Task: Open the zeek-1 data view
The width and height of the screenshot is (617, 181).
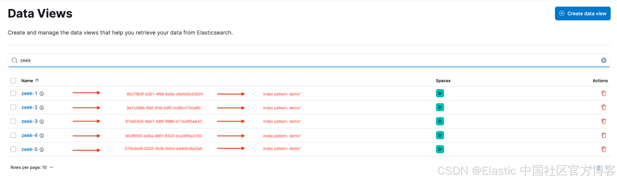Action: 29,93
